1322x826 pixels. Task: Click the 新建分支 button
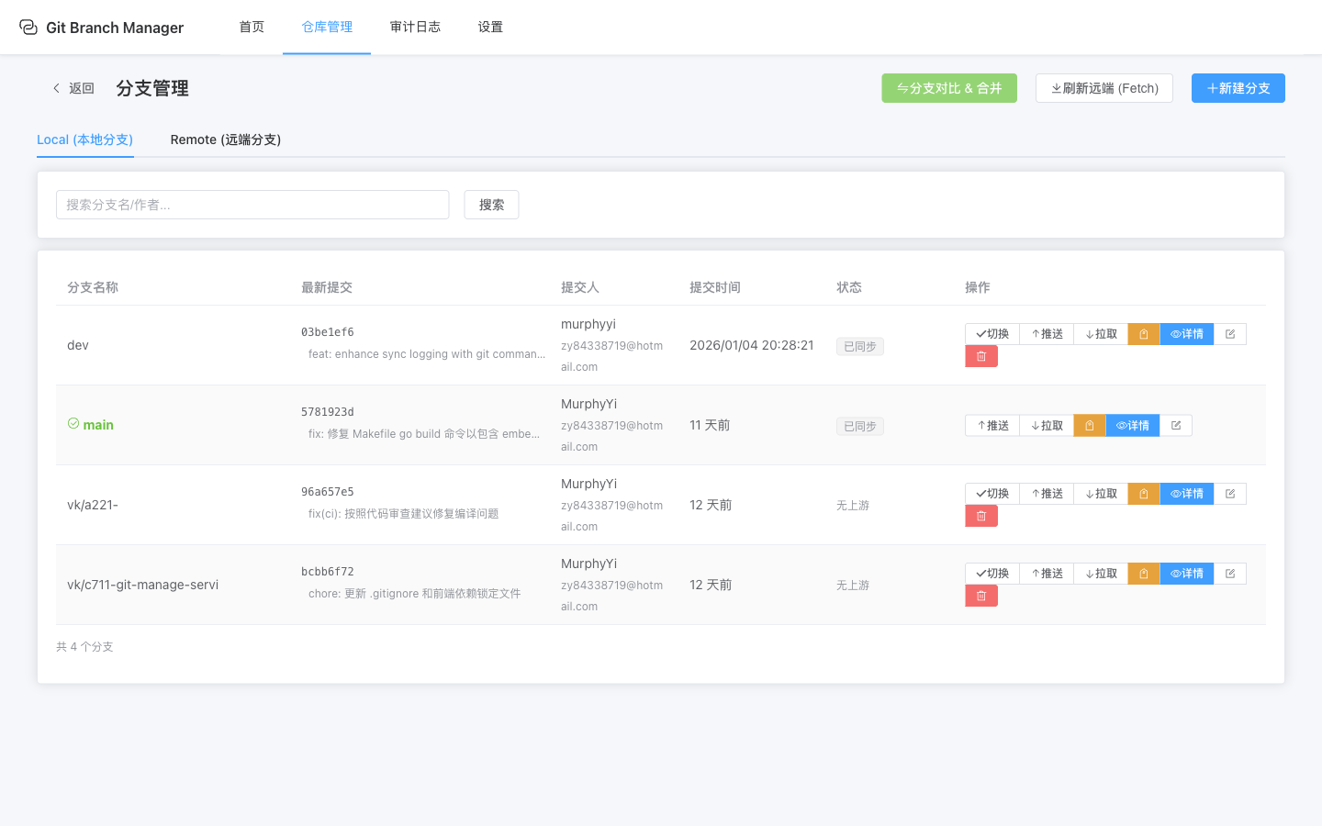tap(1238, 87)
